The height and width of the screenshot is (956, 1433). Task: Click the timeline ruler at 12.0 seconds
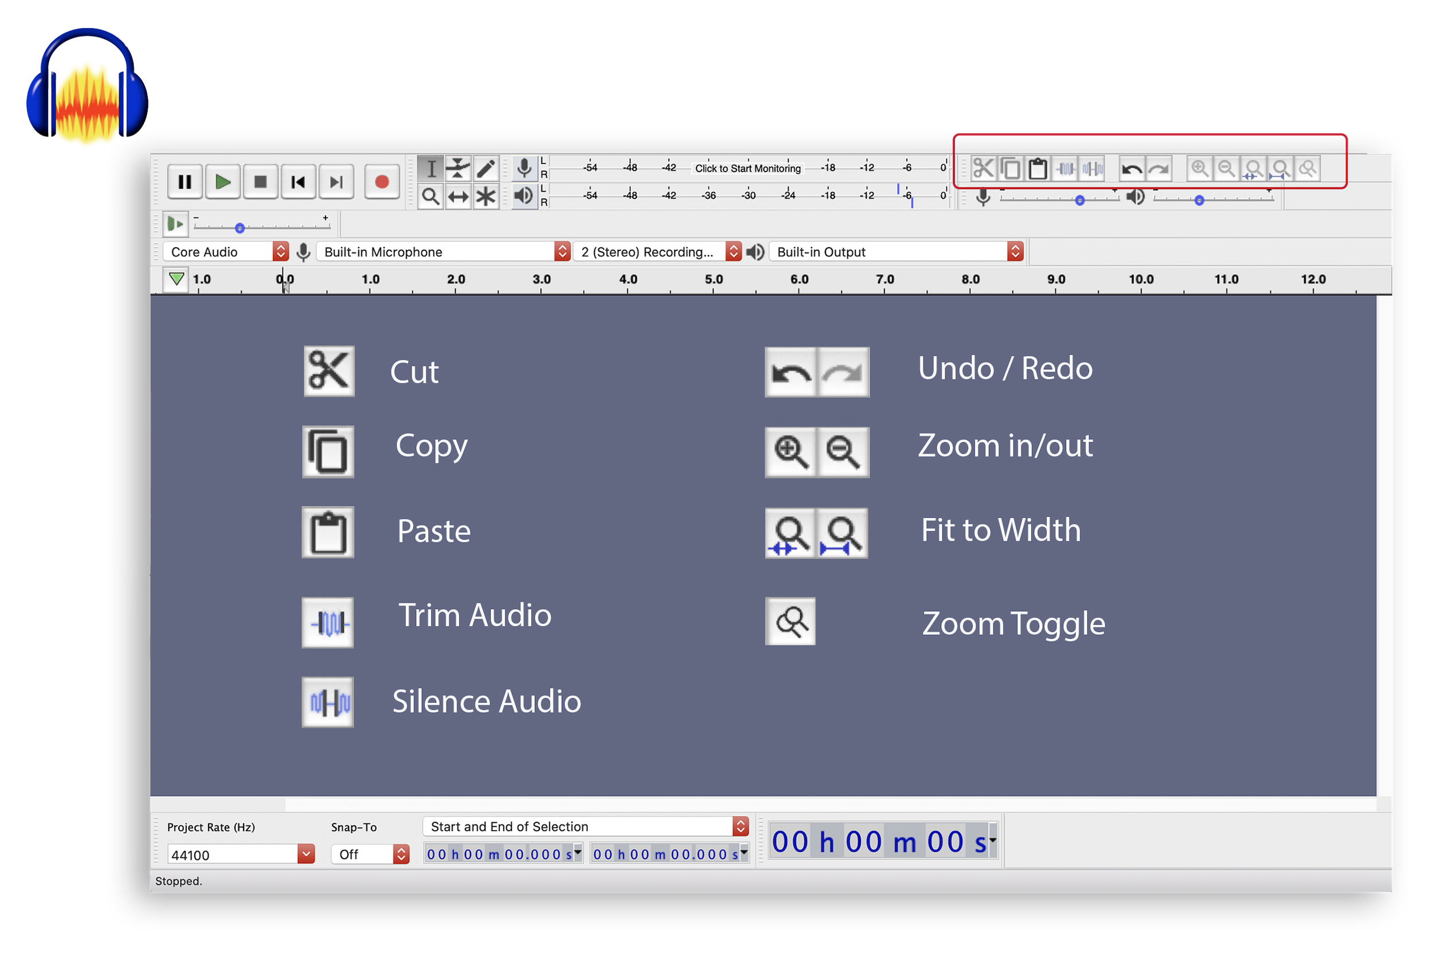tap(1314, 279)
